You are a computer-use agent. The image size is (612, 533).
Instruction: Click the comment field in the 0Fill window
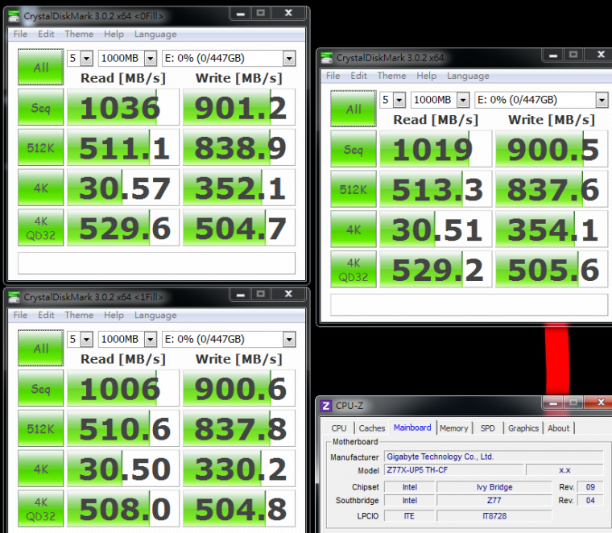[156, 263]
